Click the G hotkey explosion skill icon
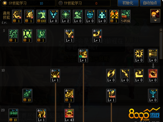 point(55,75)
